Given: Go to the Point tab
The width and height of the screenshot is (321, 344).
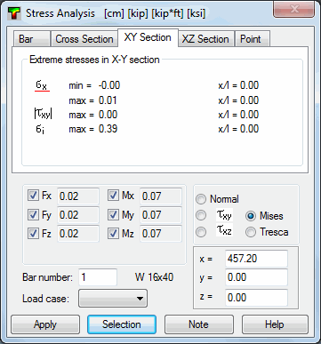Looking at the screenshot, I should click(251, 39).
